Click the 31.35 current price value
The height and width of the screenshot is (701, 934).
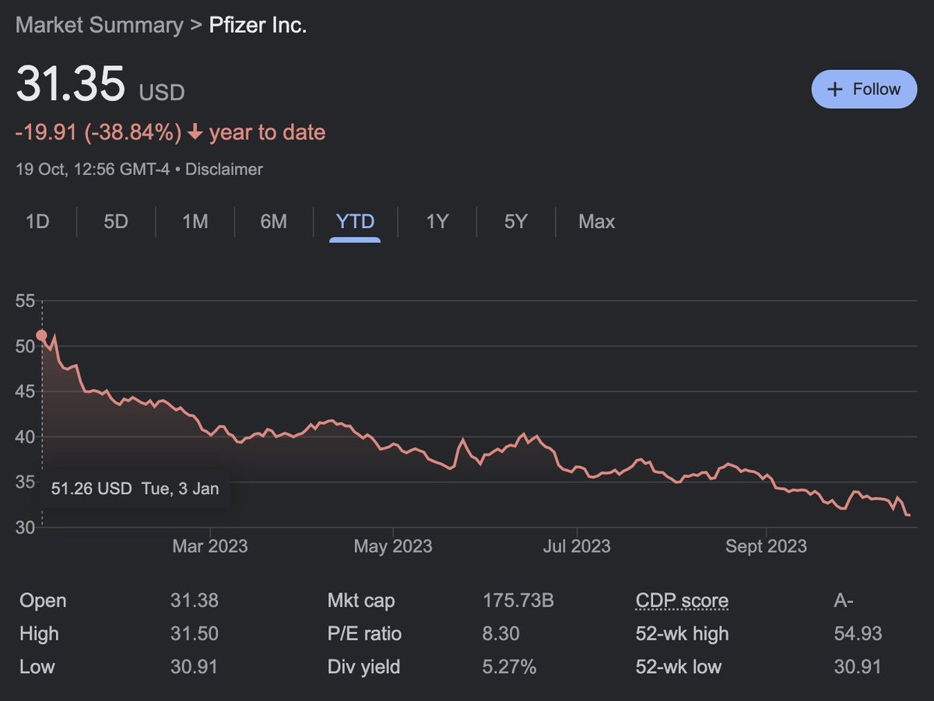pyautogui.click(x=70, y=85)
